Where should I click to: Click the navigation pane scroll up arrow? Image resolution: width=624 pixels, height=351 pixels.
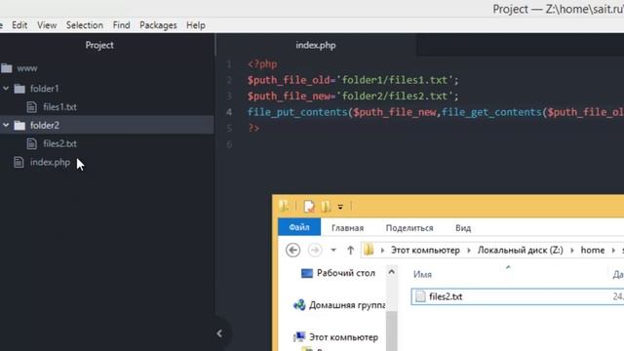(392, 272)
